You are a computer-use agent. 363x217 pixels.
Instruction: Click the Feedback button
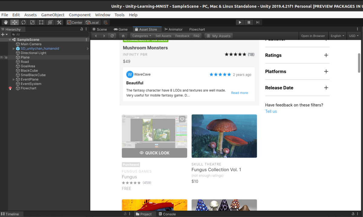182,36
